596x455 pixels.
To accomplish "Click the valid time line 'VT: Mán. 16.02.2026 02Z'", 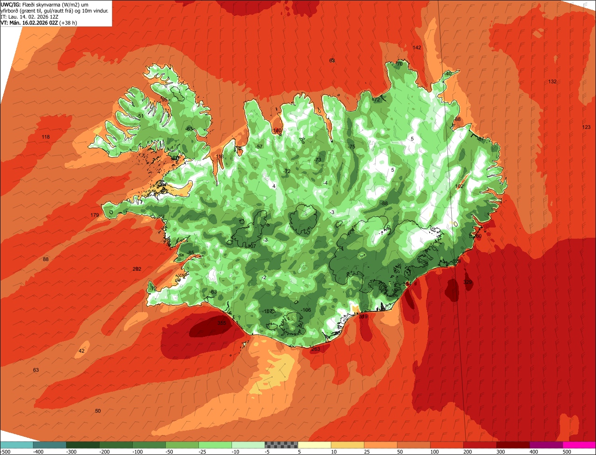I will (x=29, y=22).
